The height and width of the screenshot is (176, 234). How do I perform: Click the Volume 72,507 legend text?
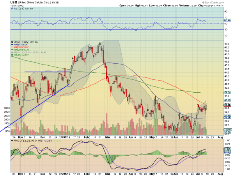click(21, 55)
